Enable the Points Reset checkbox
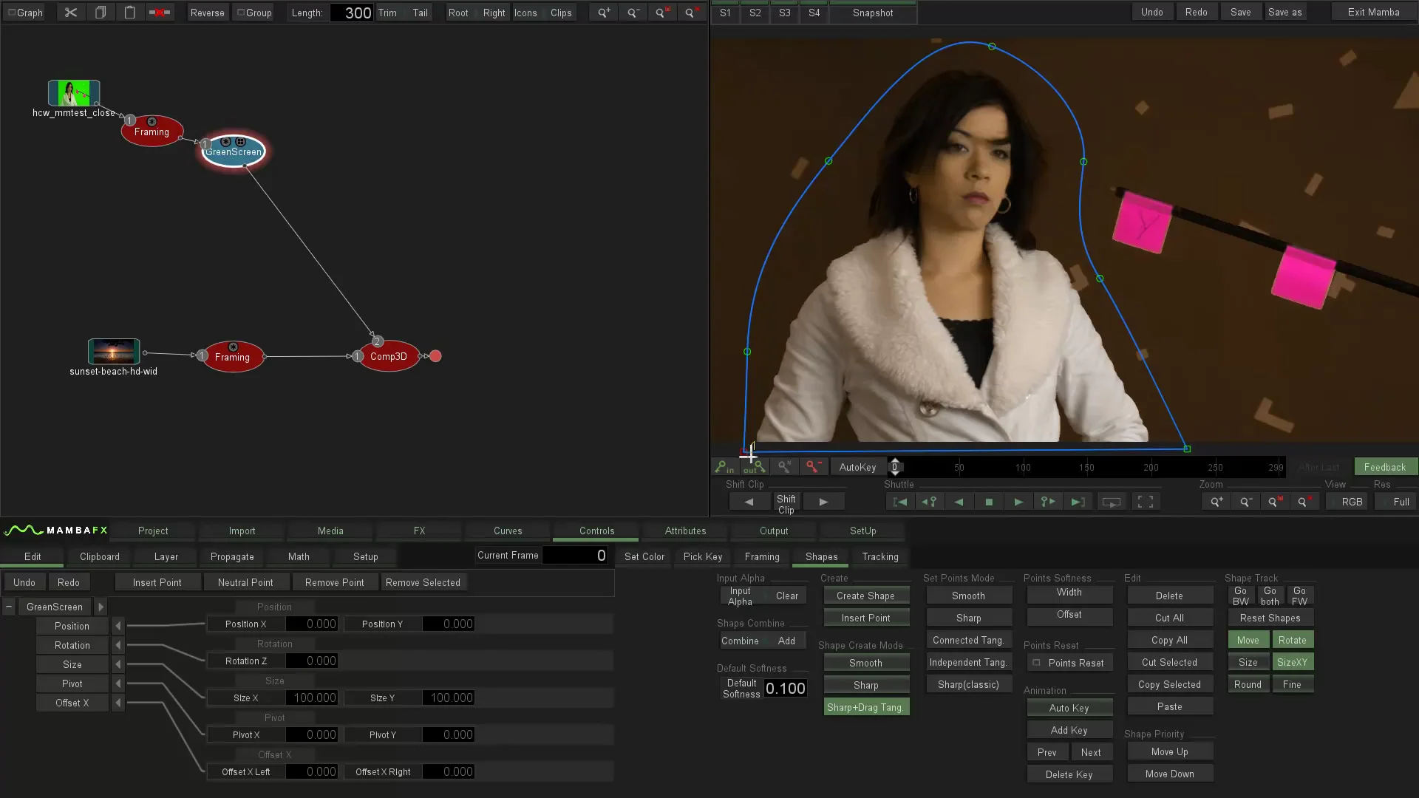1419x798 pixels. coord(1036,663)
